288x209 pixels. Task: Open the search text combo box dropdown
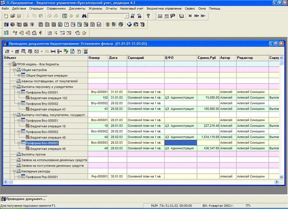click(127, 16)
